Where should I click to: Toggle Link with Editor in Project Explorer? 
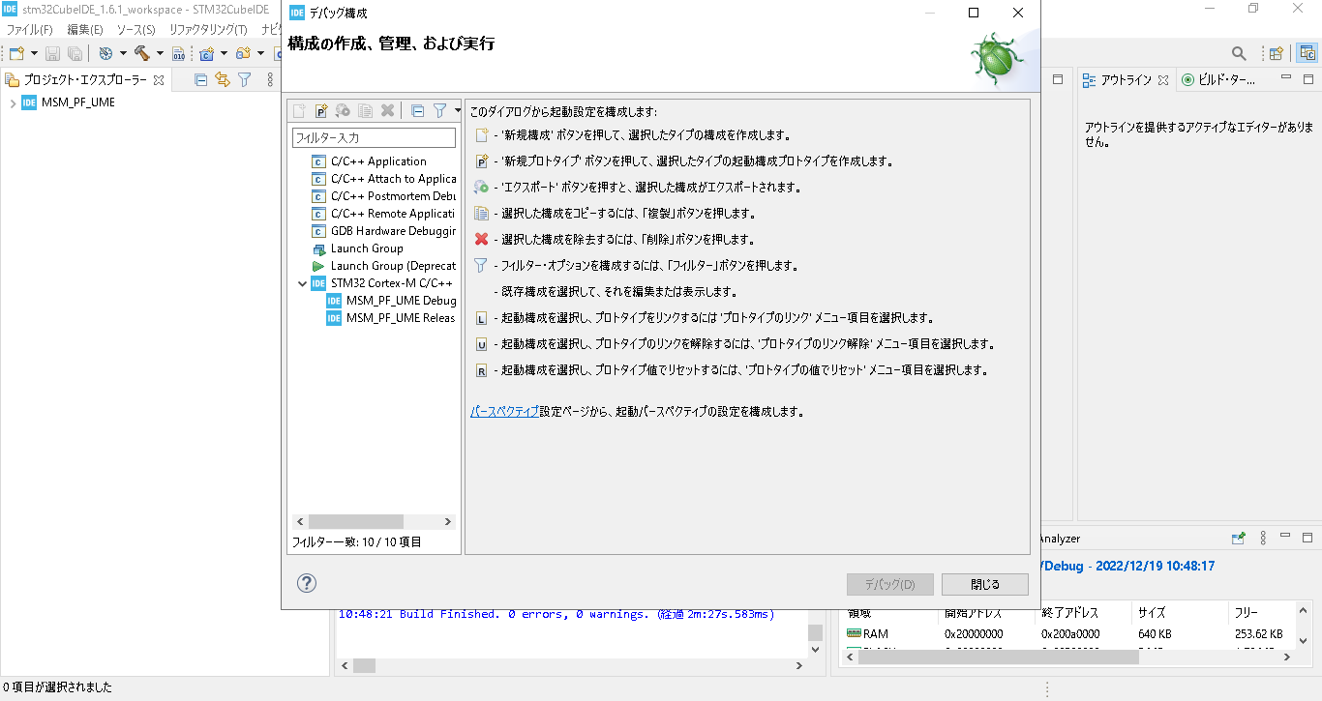[x=223, y=80]
